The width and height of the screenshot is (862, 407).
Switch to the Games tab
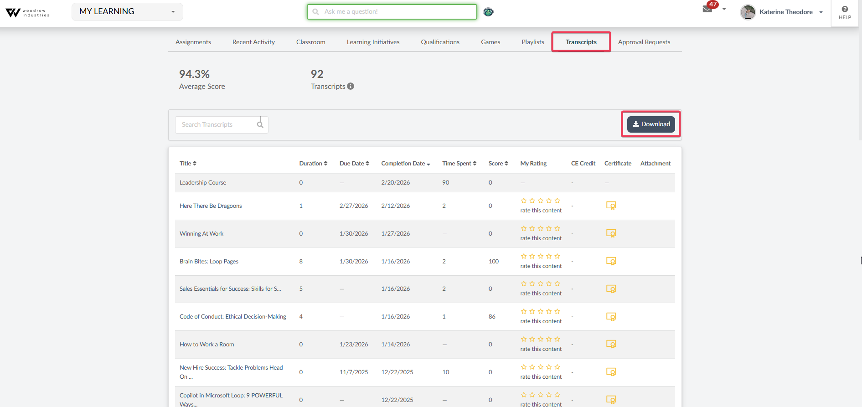(490, 42)
